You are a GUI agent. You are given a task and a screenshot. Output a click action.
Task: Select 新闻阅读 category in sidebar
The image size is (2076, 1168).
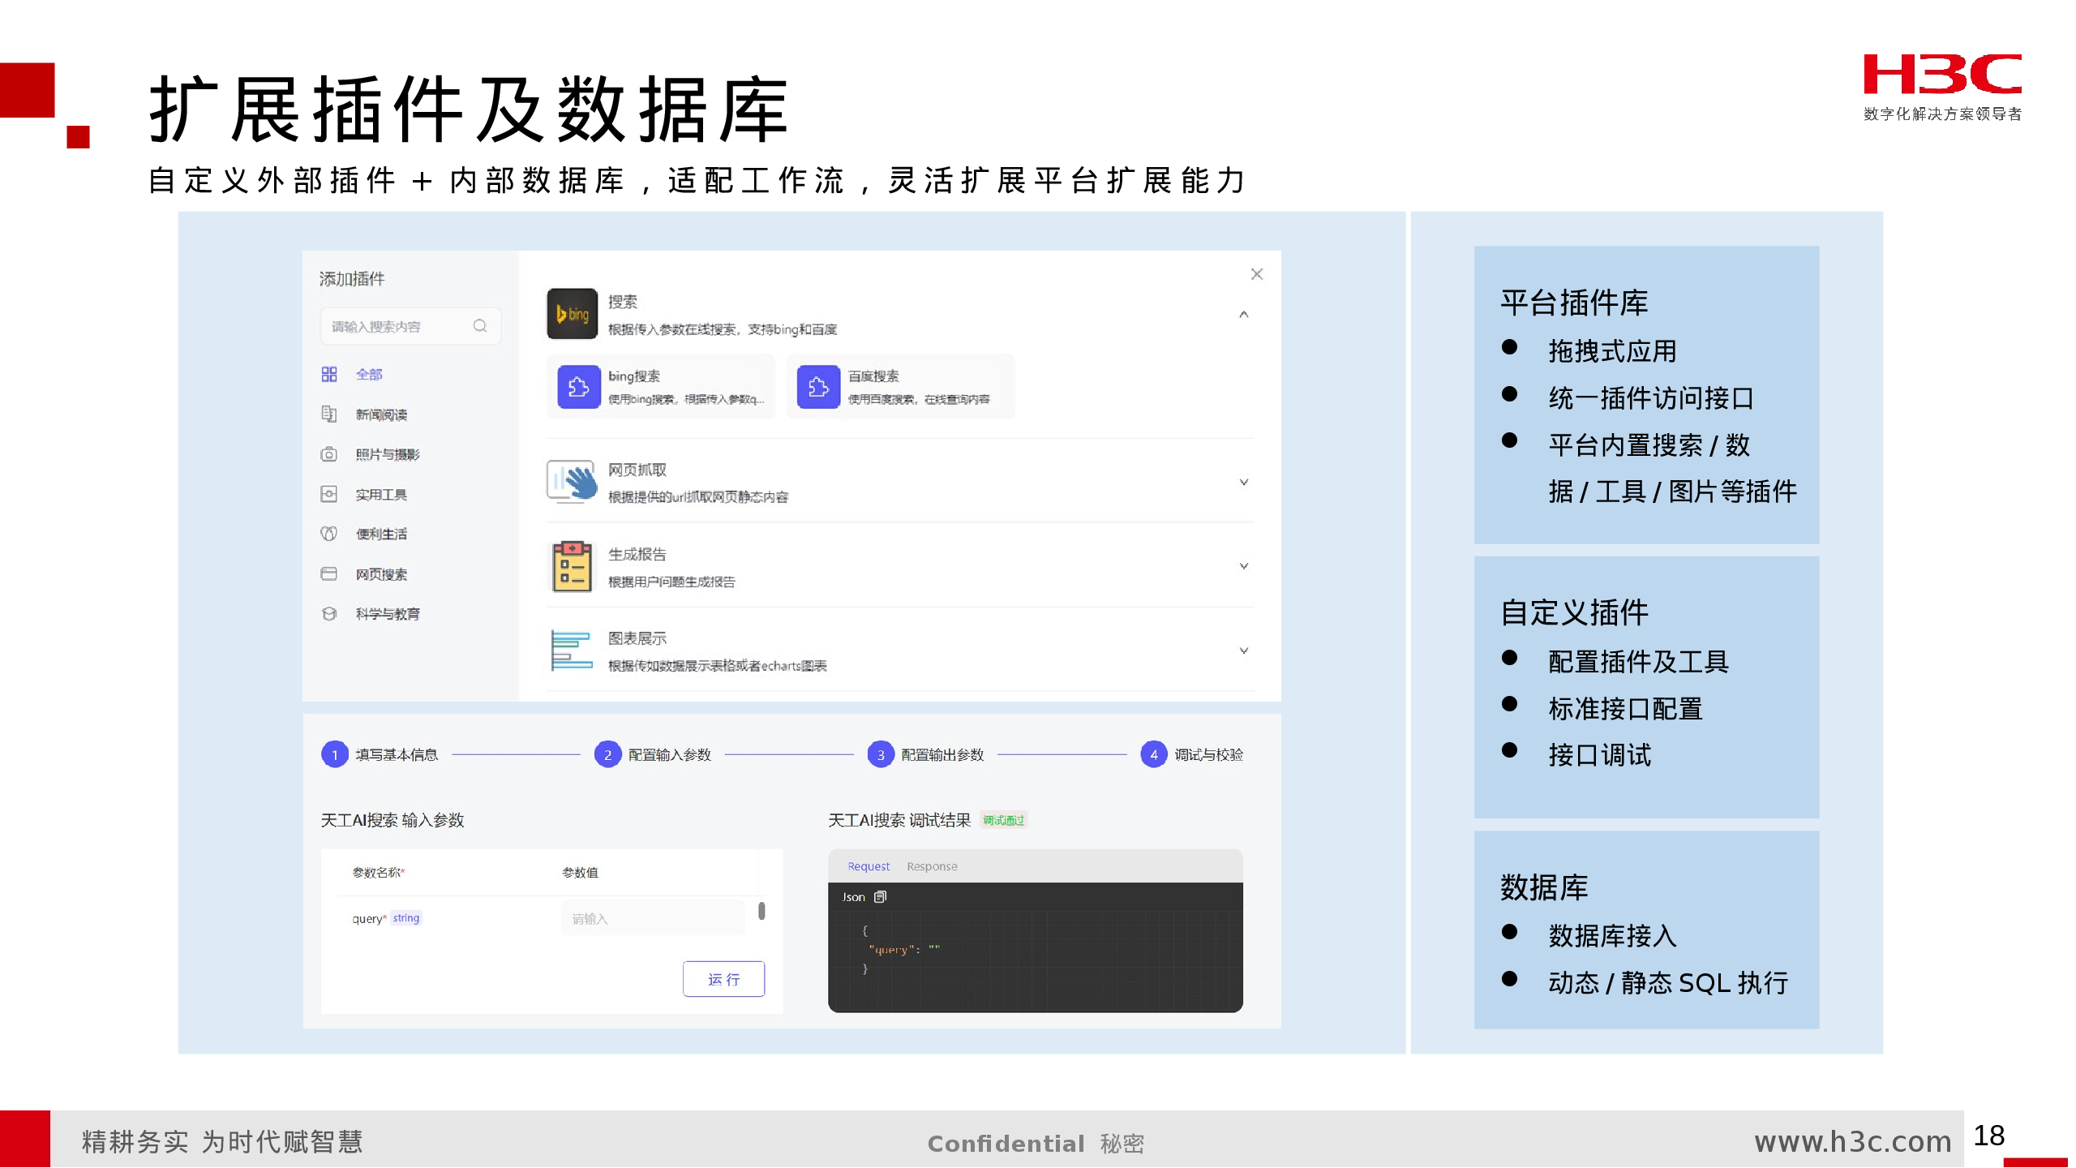381,414
